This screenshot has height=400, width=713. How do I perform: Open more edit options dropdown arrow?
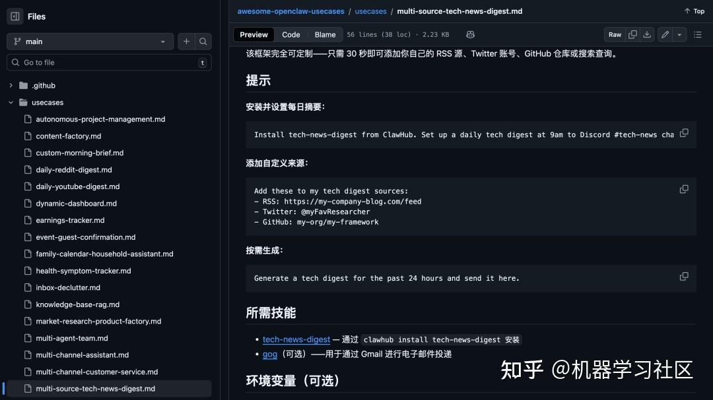pos(679,34)
